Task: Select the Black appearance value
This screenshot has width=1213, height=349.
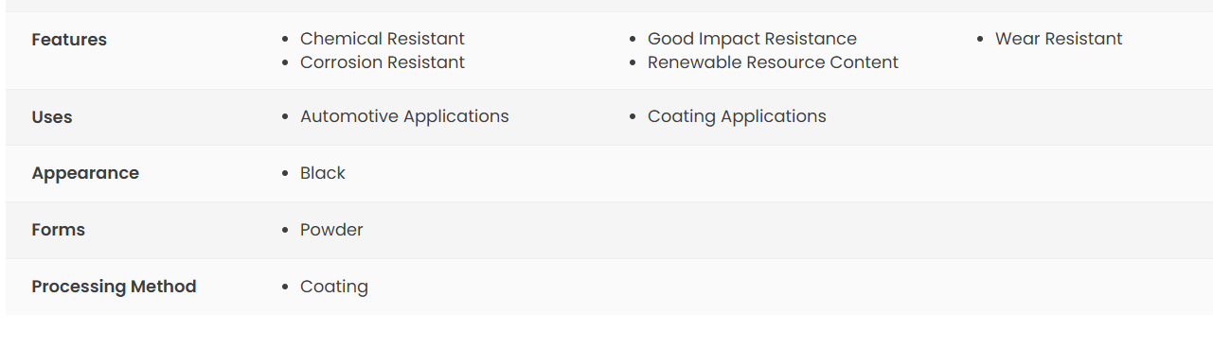Action: (323, 173)
